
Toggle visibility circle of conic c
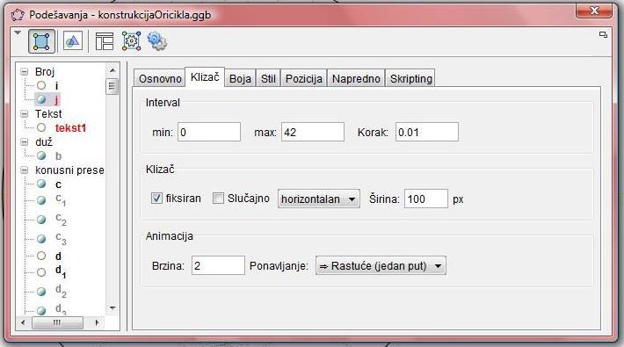[x=41, y=184]
